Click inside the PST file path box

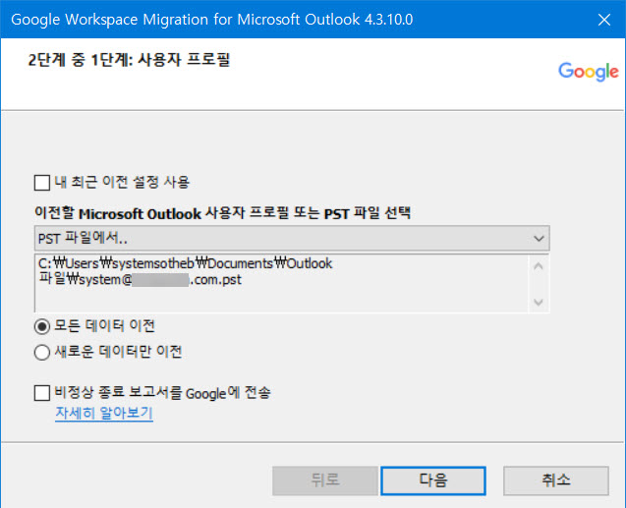tap(281, 283)
